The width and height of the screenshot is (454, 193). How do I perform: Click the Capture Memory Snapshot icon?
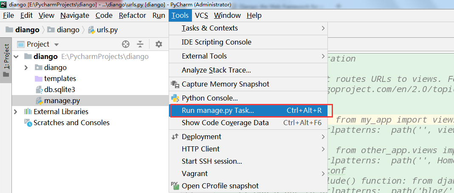[x=175, y=84]
